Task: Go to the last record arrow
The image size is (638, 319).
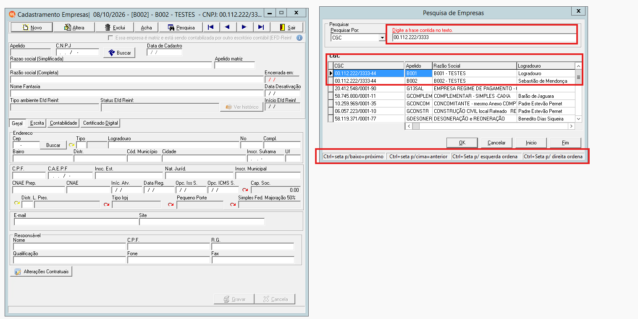Action: click(x=261, y=27)
